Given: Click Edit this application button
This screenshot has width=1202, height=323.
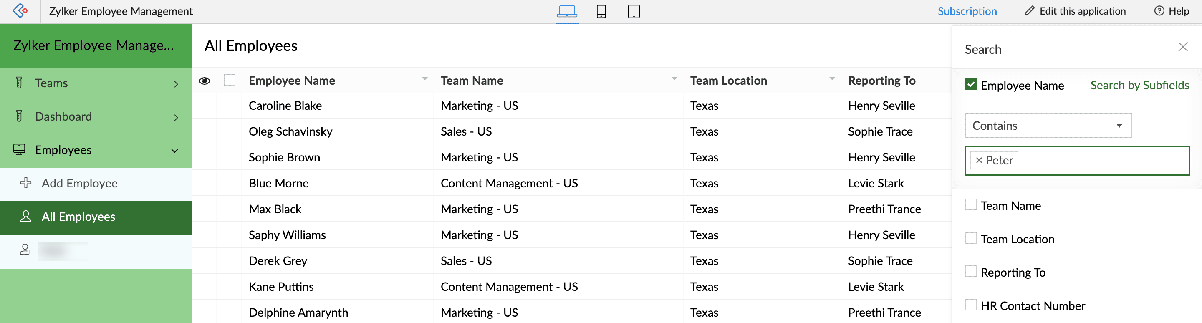Looking at the screenshot, I should pos(1075,11).
